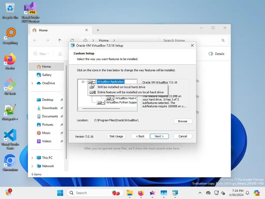This screenshot has height=199, width=265.
Task: Click the taskbar Search box
Action: pyautogui.click(x=95, y=193)
